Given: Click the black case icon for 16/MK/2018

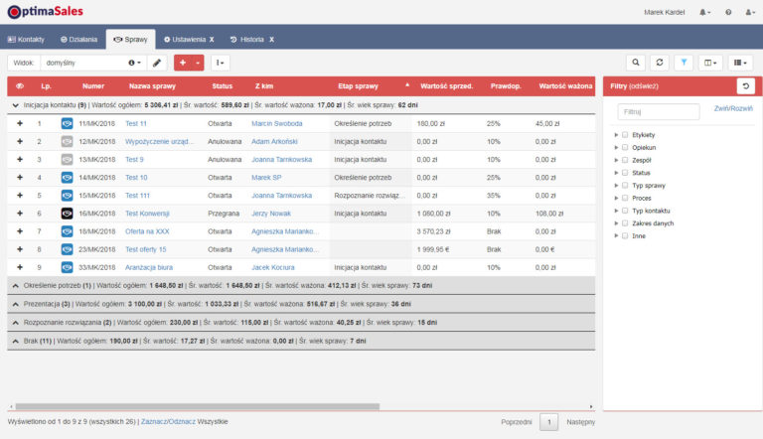Looking at the screenshot, I should [x=68, y=214].
